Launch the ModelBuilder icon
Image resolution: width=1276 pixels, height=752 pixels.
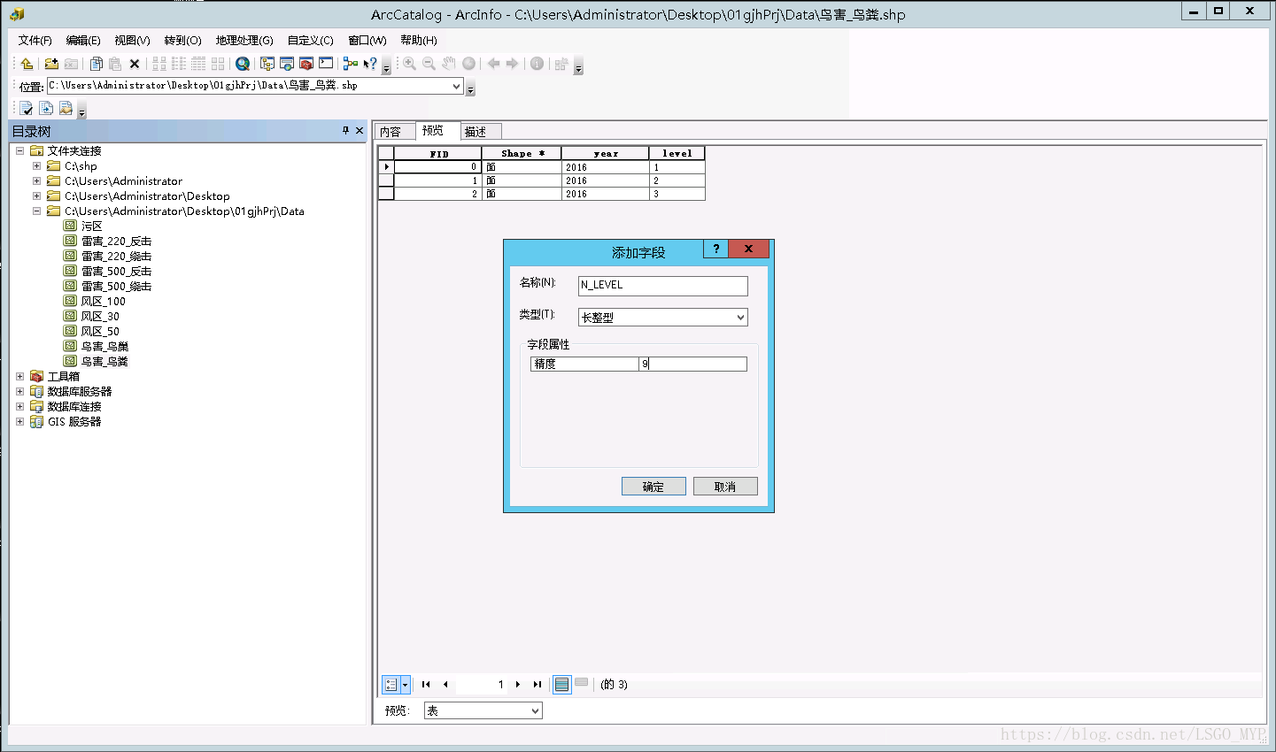[351, 64]
